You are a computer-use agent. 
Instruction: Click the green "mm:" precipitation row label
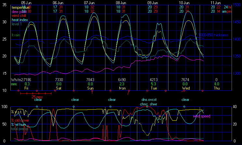[x=14, y=84]
